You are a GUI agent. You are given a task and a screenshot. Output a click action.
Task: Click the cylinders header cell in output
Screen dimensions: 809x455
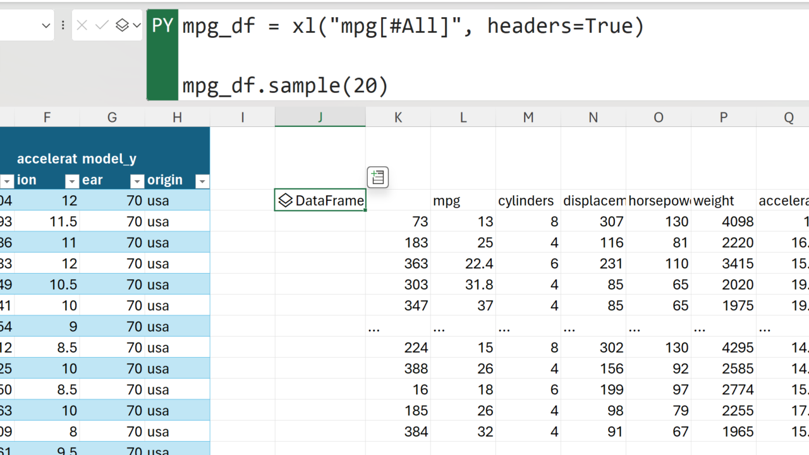pos(528,201)
